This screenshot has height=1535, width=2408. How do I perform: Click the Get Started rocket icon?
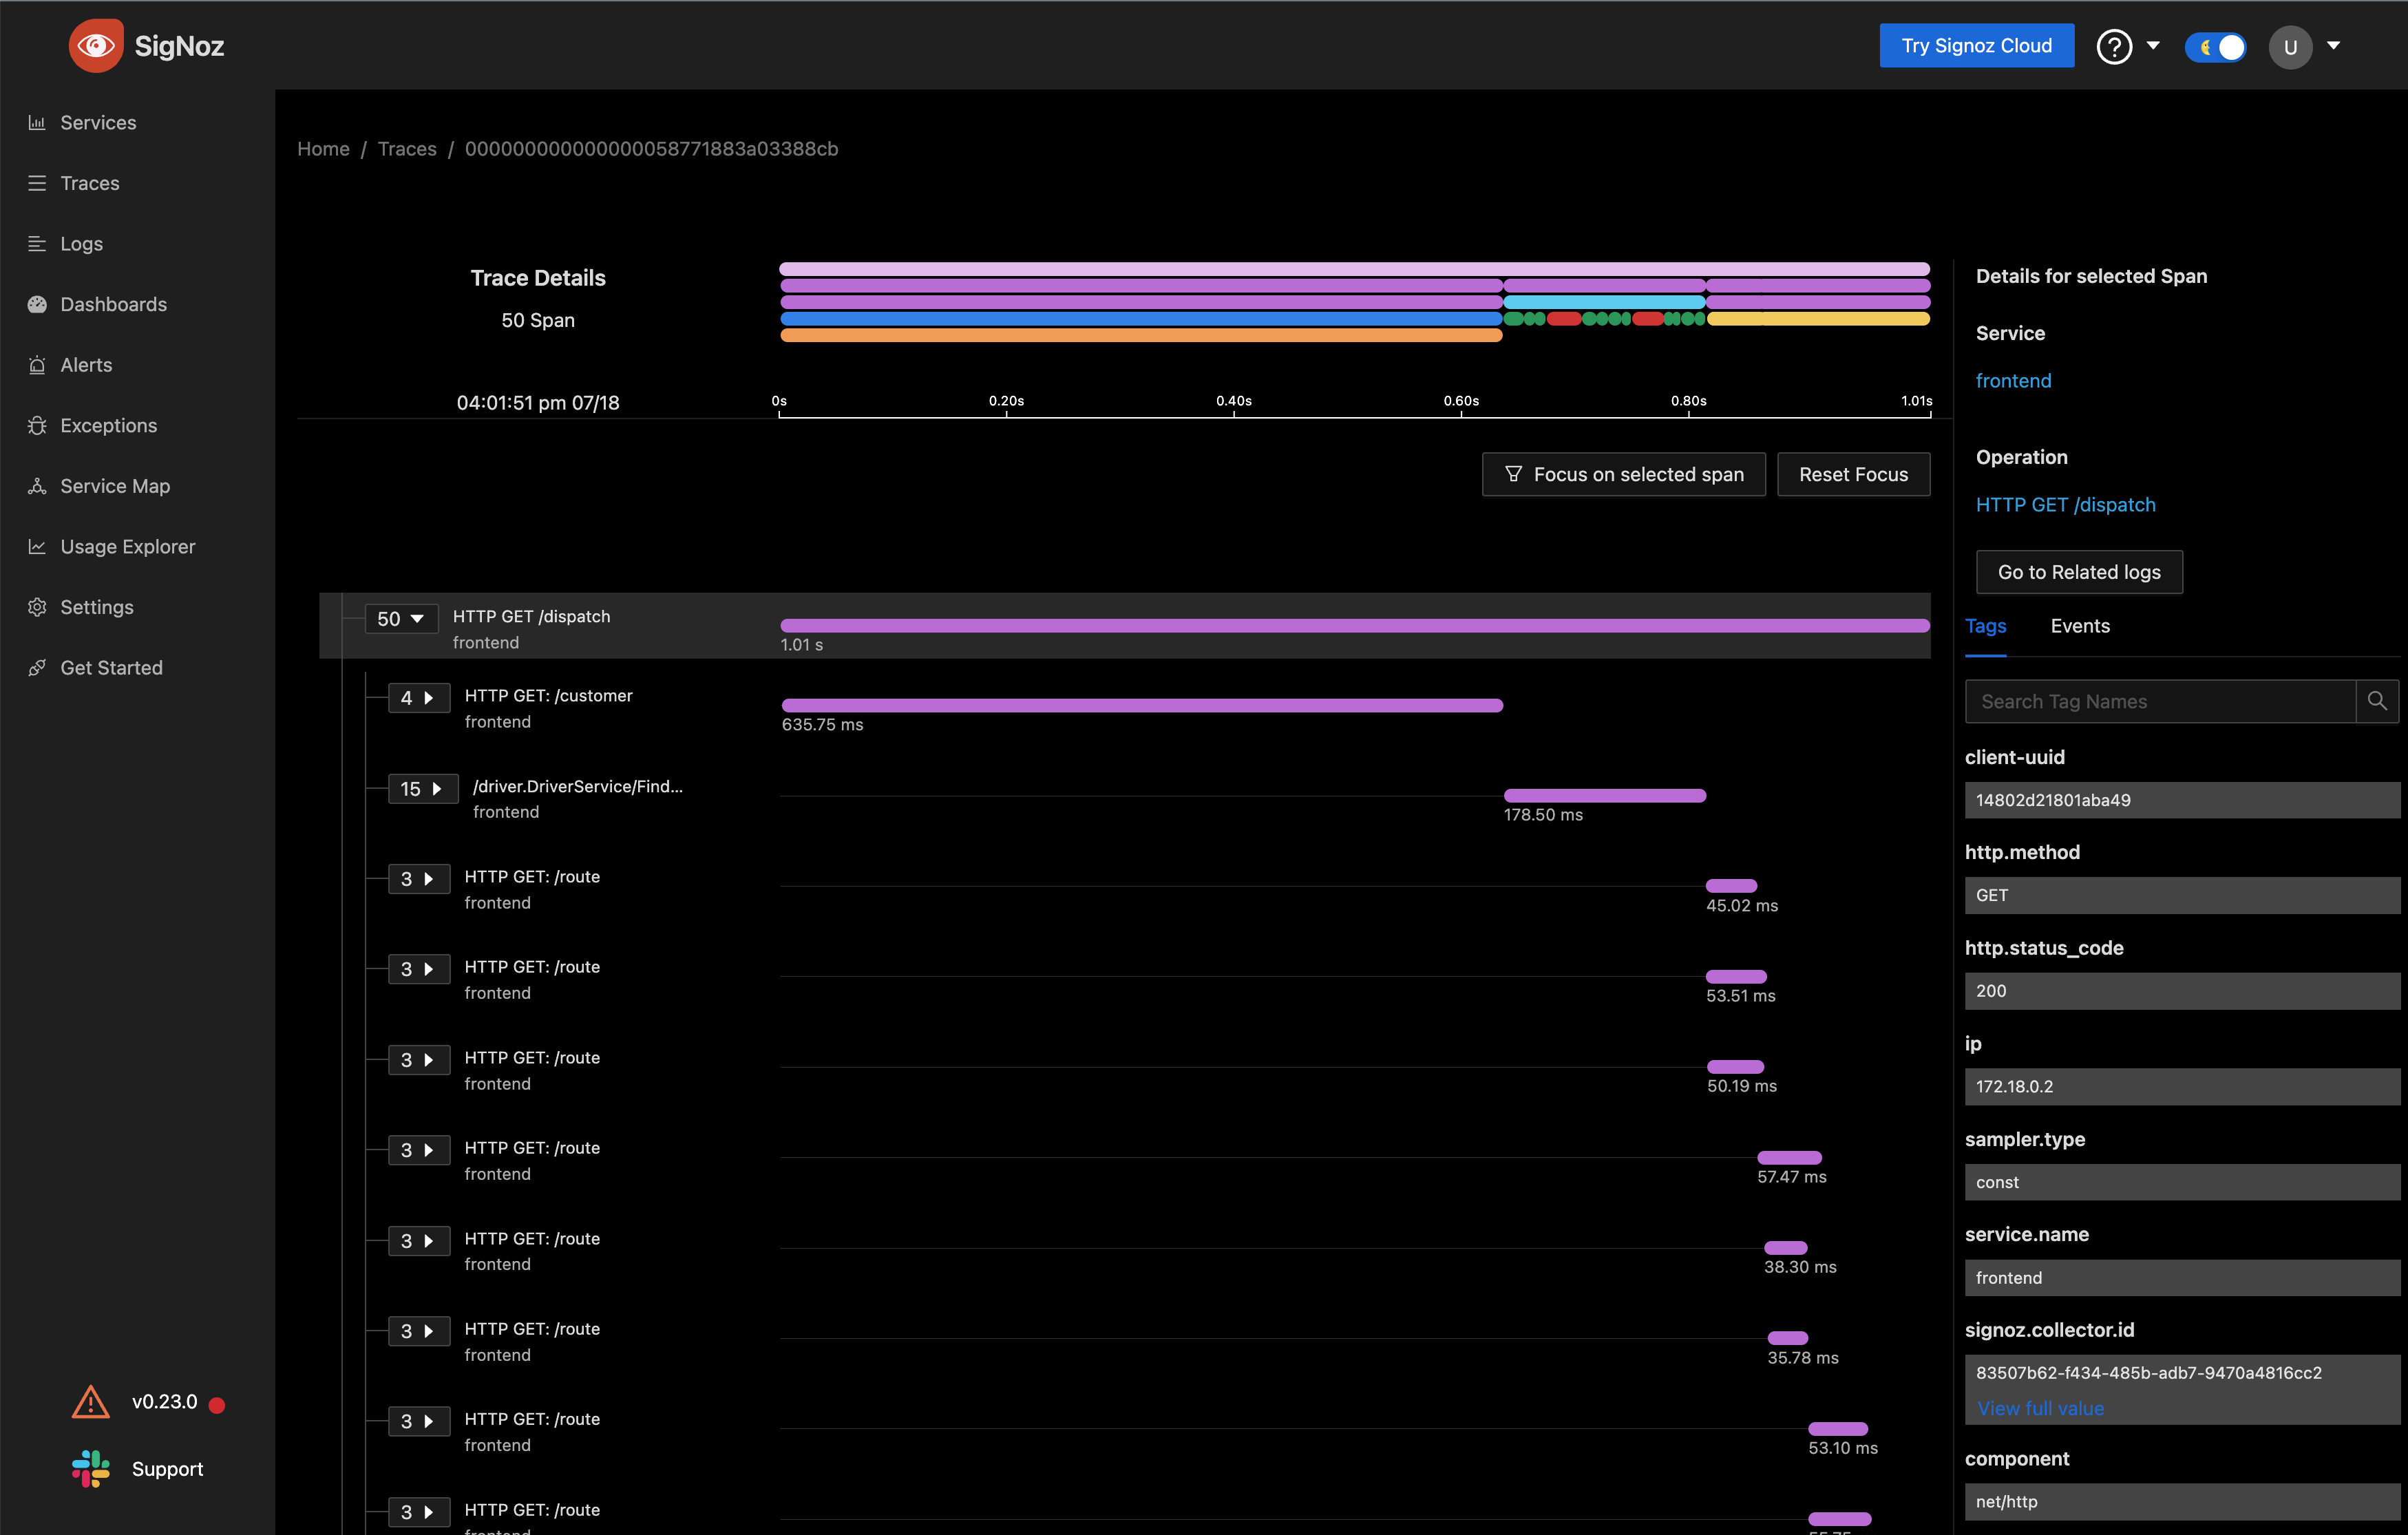37,667
